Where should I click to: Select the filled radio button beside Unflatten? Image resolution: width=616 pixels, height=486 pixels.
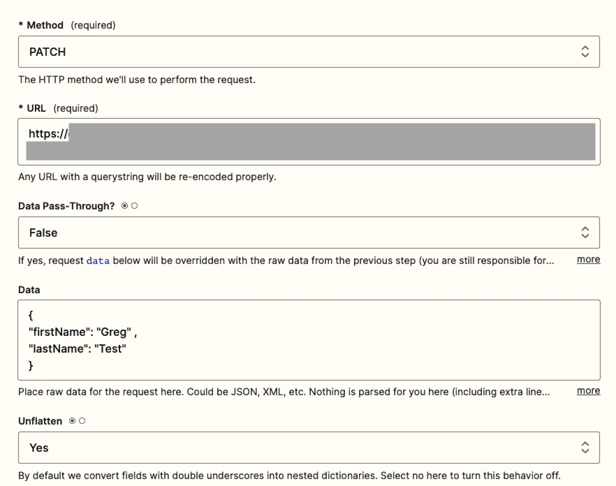pyautogui.click(x=72, y=421)
